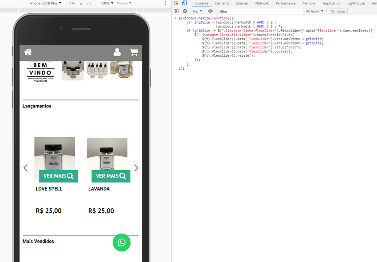Click the viewport height field 736
This screenshot has width=377, height=262.
(x=90, y=3)
